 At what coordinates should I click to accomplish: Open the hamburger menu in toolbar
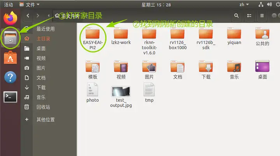[x=262, y=16]
